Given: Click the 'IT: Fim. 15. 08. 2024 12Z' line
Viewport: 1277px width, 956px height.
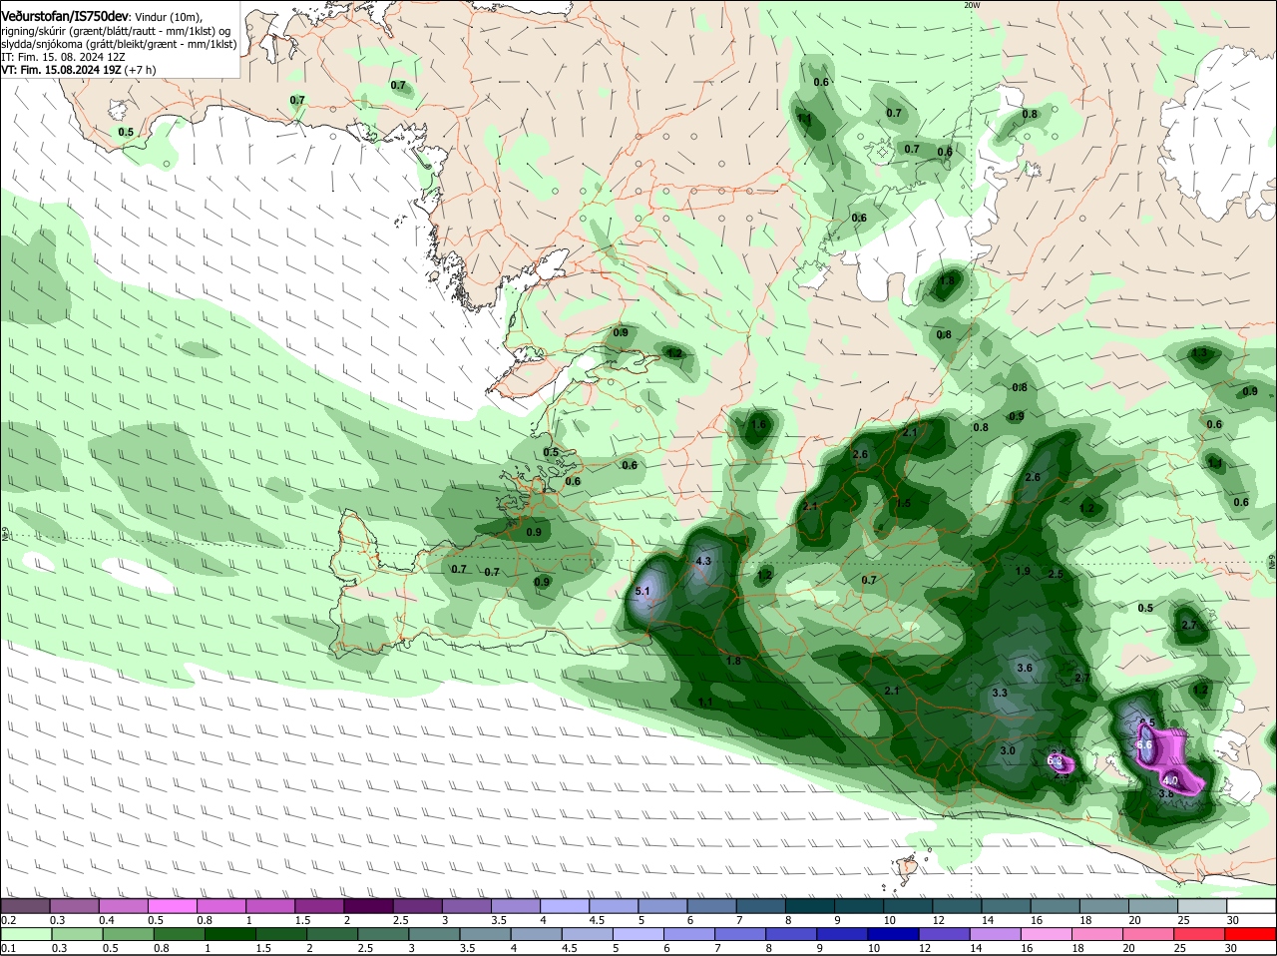Looking at the screenshot, I should click(63, 57).
